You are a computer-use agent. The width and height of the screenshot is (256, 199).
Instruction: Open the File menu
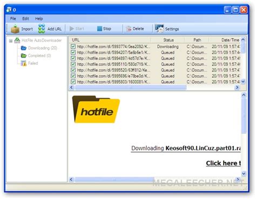pyautogui.click(x=13, y=18)
